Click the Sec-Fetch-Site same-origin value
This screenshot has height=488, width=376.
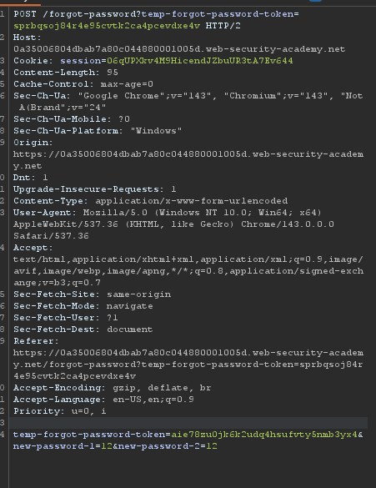pos(138,294)
